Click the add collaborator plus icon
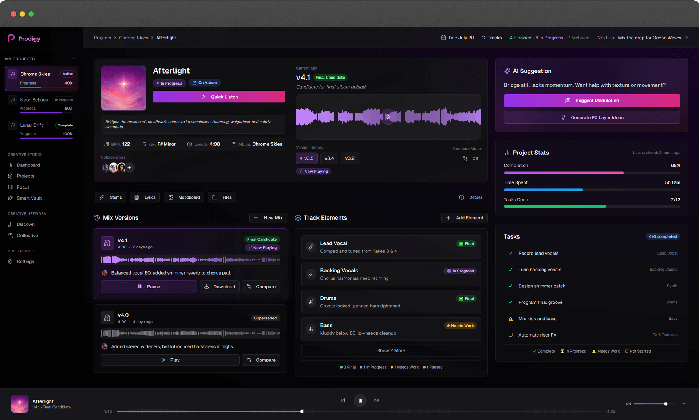The image size is (699, 420). coord(129,168)
